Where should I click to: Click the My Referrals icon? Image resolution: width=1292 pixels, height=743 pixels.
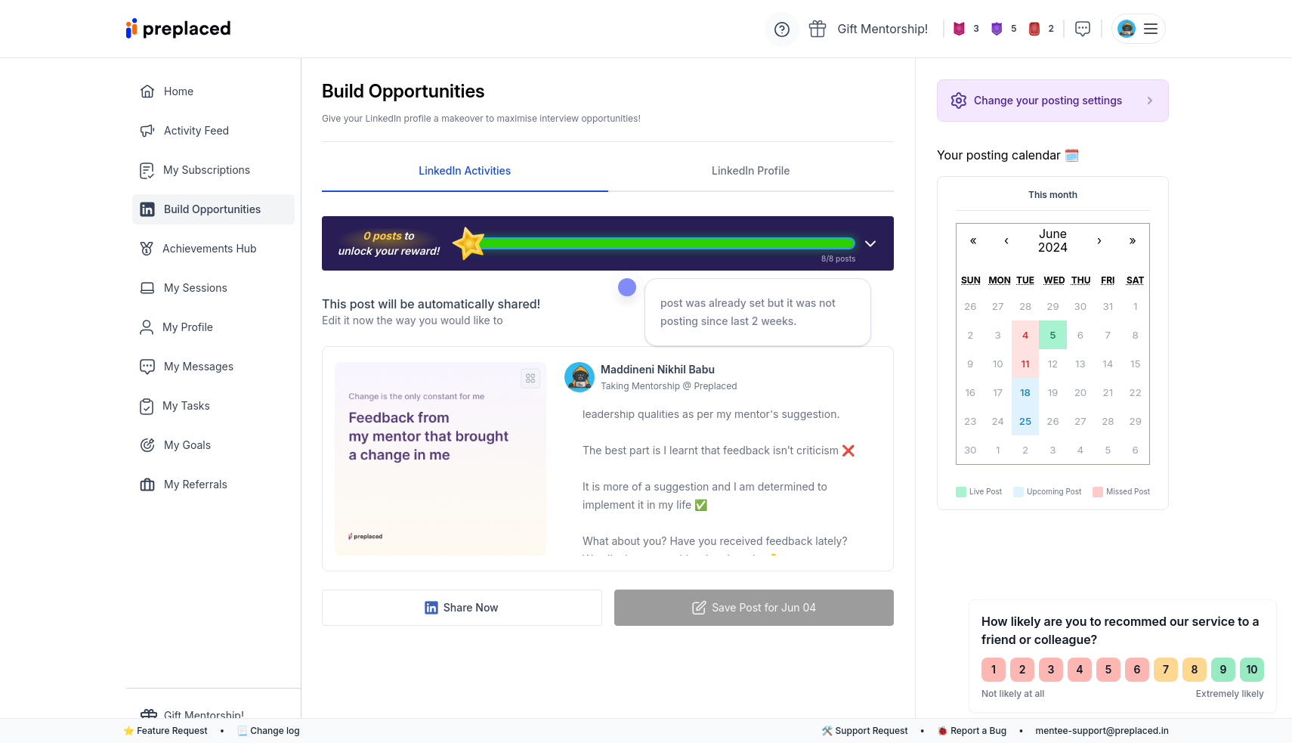tap(147, 484)
